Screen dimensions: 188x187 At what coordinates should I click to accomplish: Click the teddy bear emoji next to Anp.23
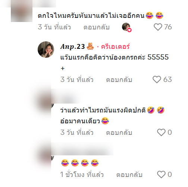(90, 46)
